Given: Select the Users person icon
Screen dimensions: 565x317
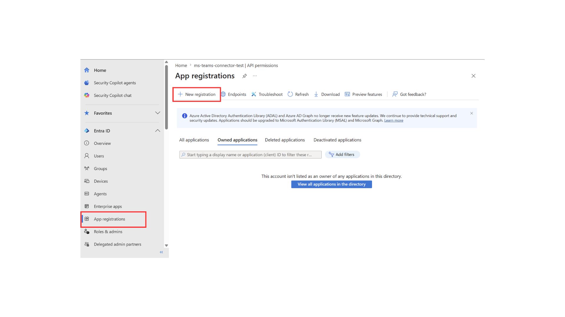Looking at the screenshot, I should click(87, 156).
